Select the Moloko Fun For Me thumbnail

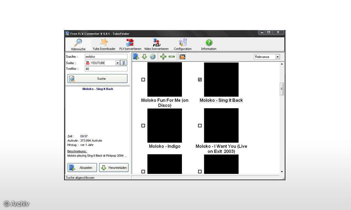(165, 79)
